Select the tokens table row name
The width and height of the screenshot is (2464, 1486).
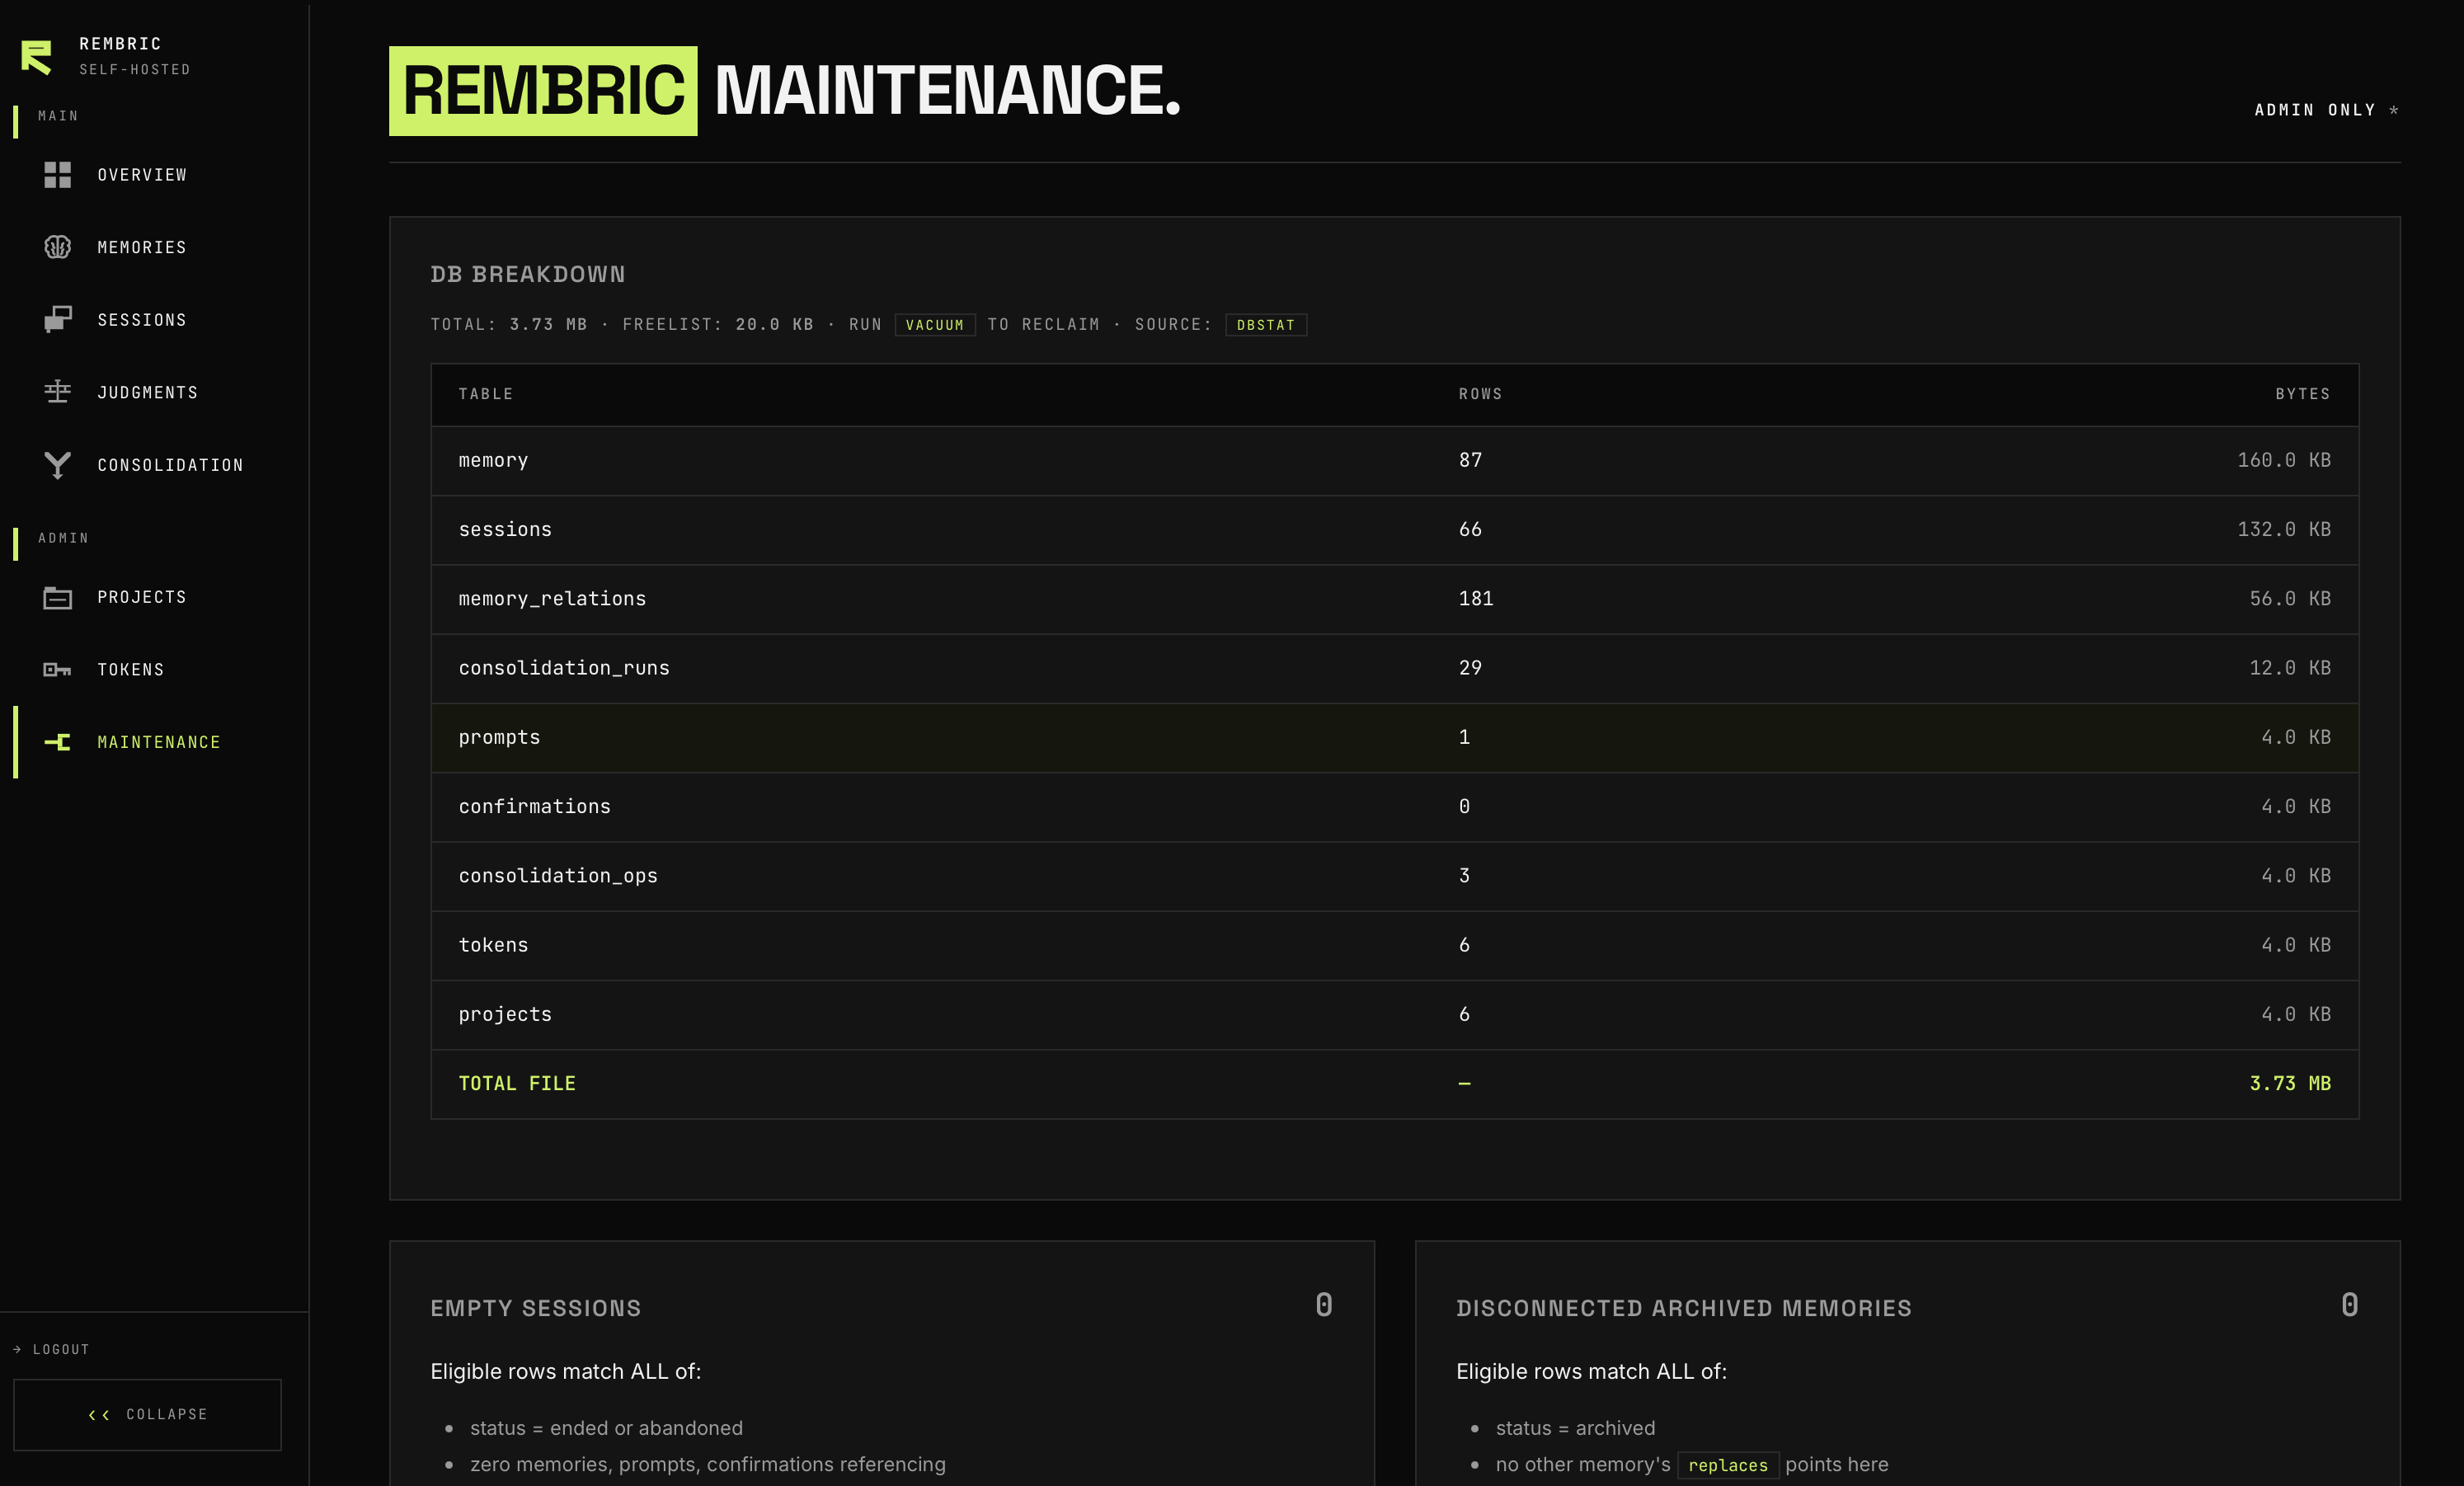point(493,945)
